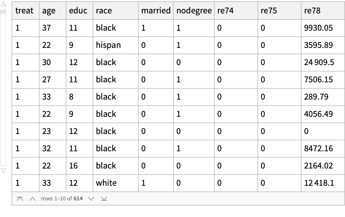Image resolution: width=345 pixels, height=217 pixels.
Task: Select the 'hispan' race cell
Action: point(108,45)
